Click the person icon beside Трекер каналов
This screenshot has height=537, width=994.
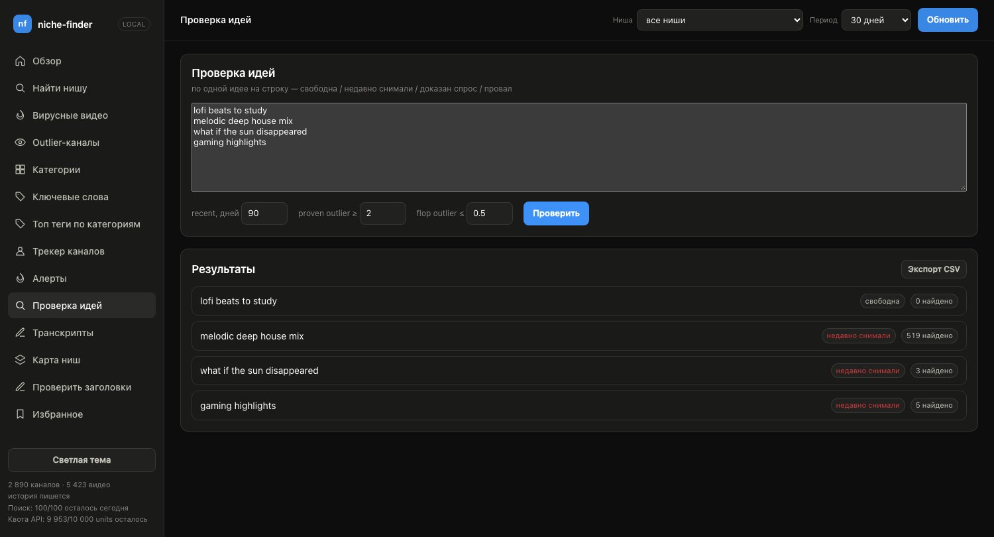[21, 251]
